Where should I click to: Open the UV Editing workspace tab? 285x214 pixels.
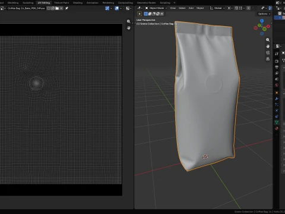coord(44,3)
